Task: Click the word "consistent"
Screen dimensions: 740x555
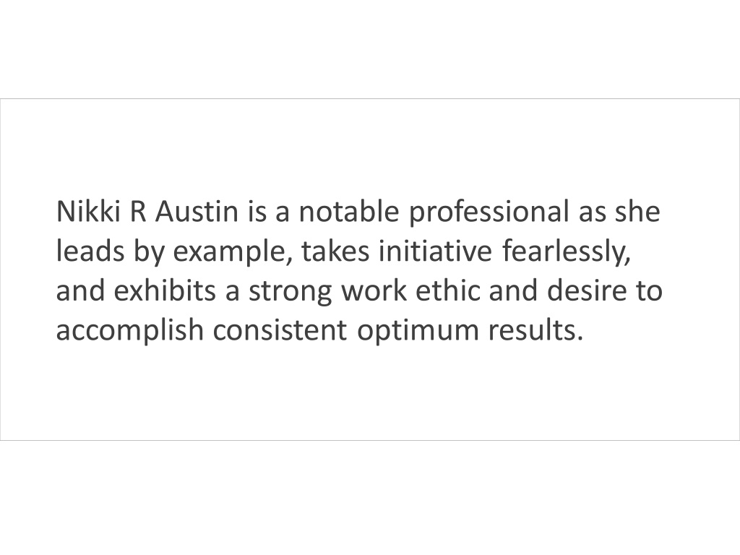Action: coord(280,330)
